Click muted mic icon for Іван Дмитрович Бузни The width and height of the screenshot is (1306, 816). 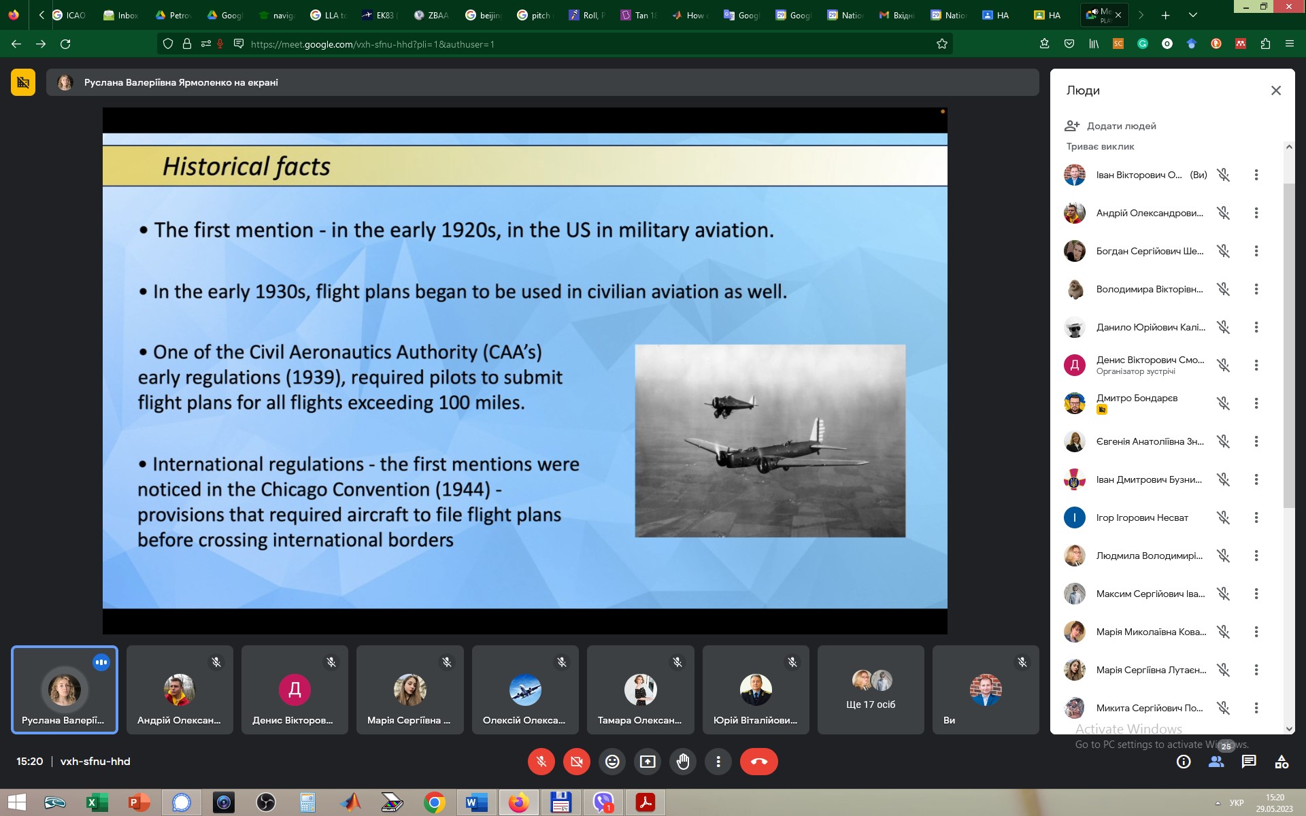click(x=1223, y=479)
